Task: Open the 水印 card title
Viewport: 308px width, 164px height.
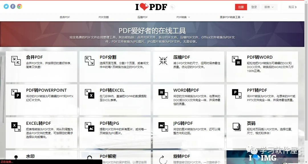Action: pyautogui.click(x=30, y=156)
